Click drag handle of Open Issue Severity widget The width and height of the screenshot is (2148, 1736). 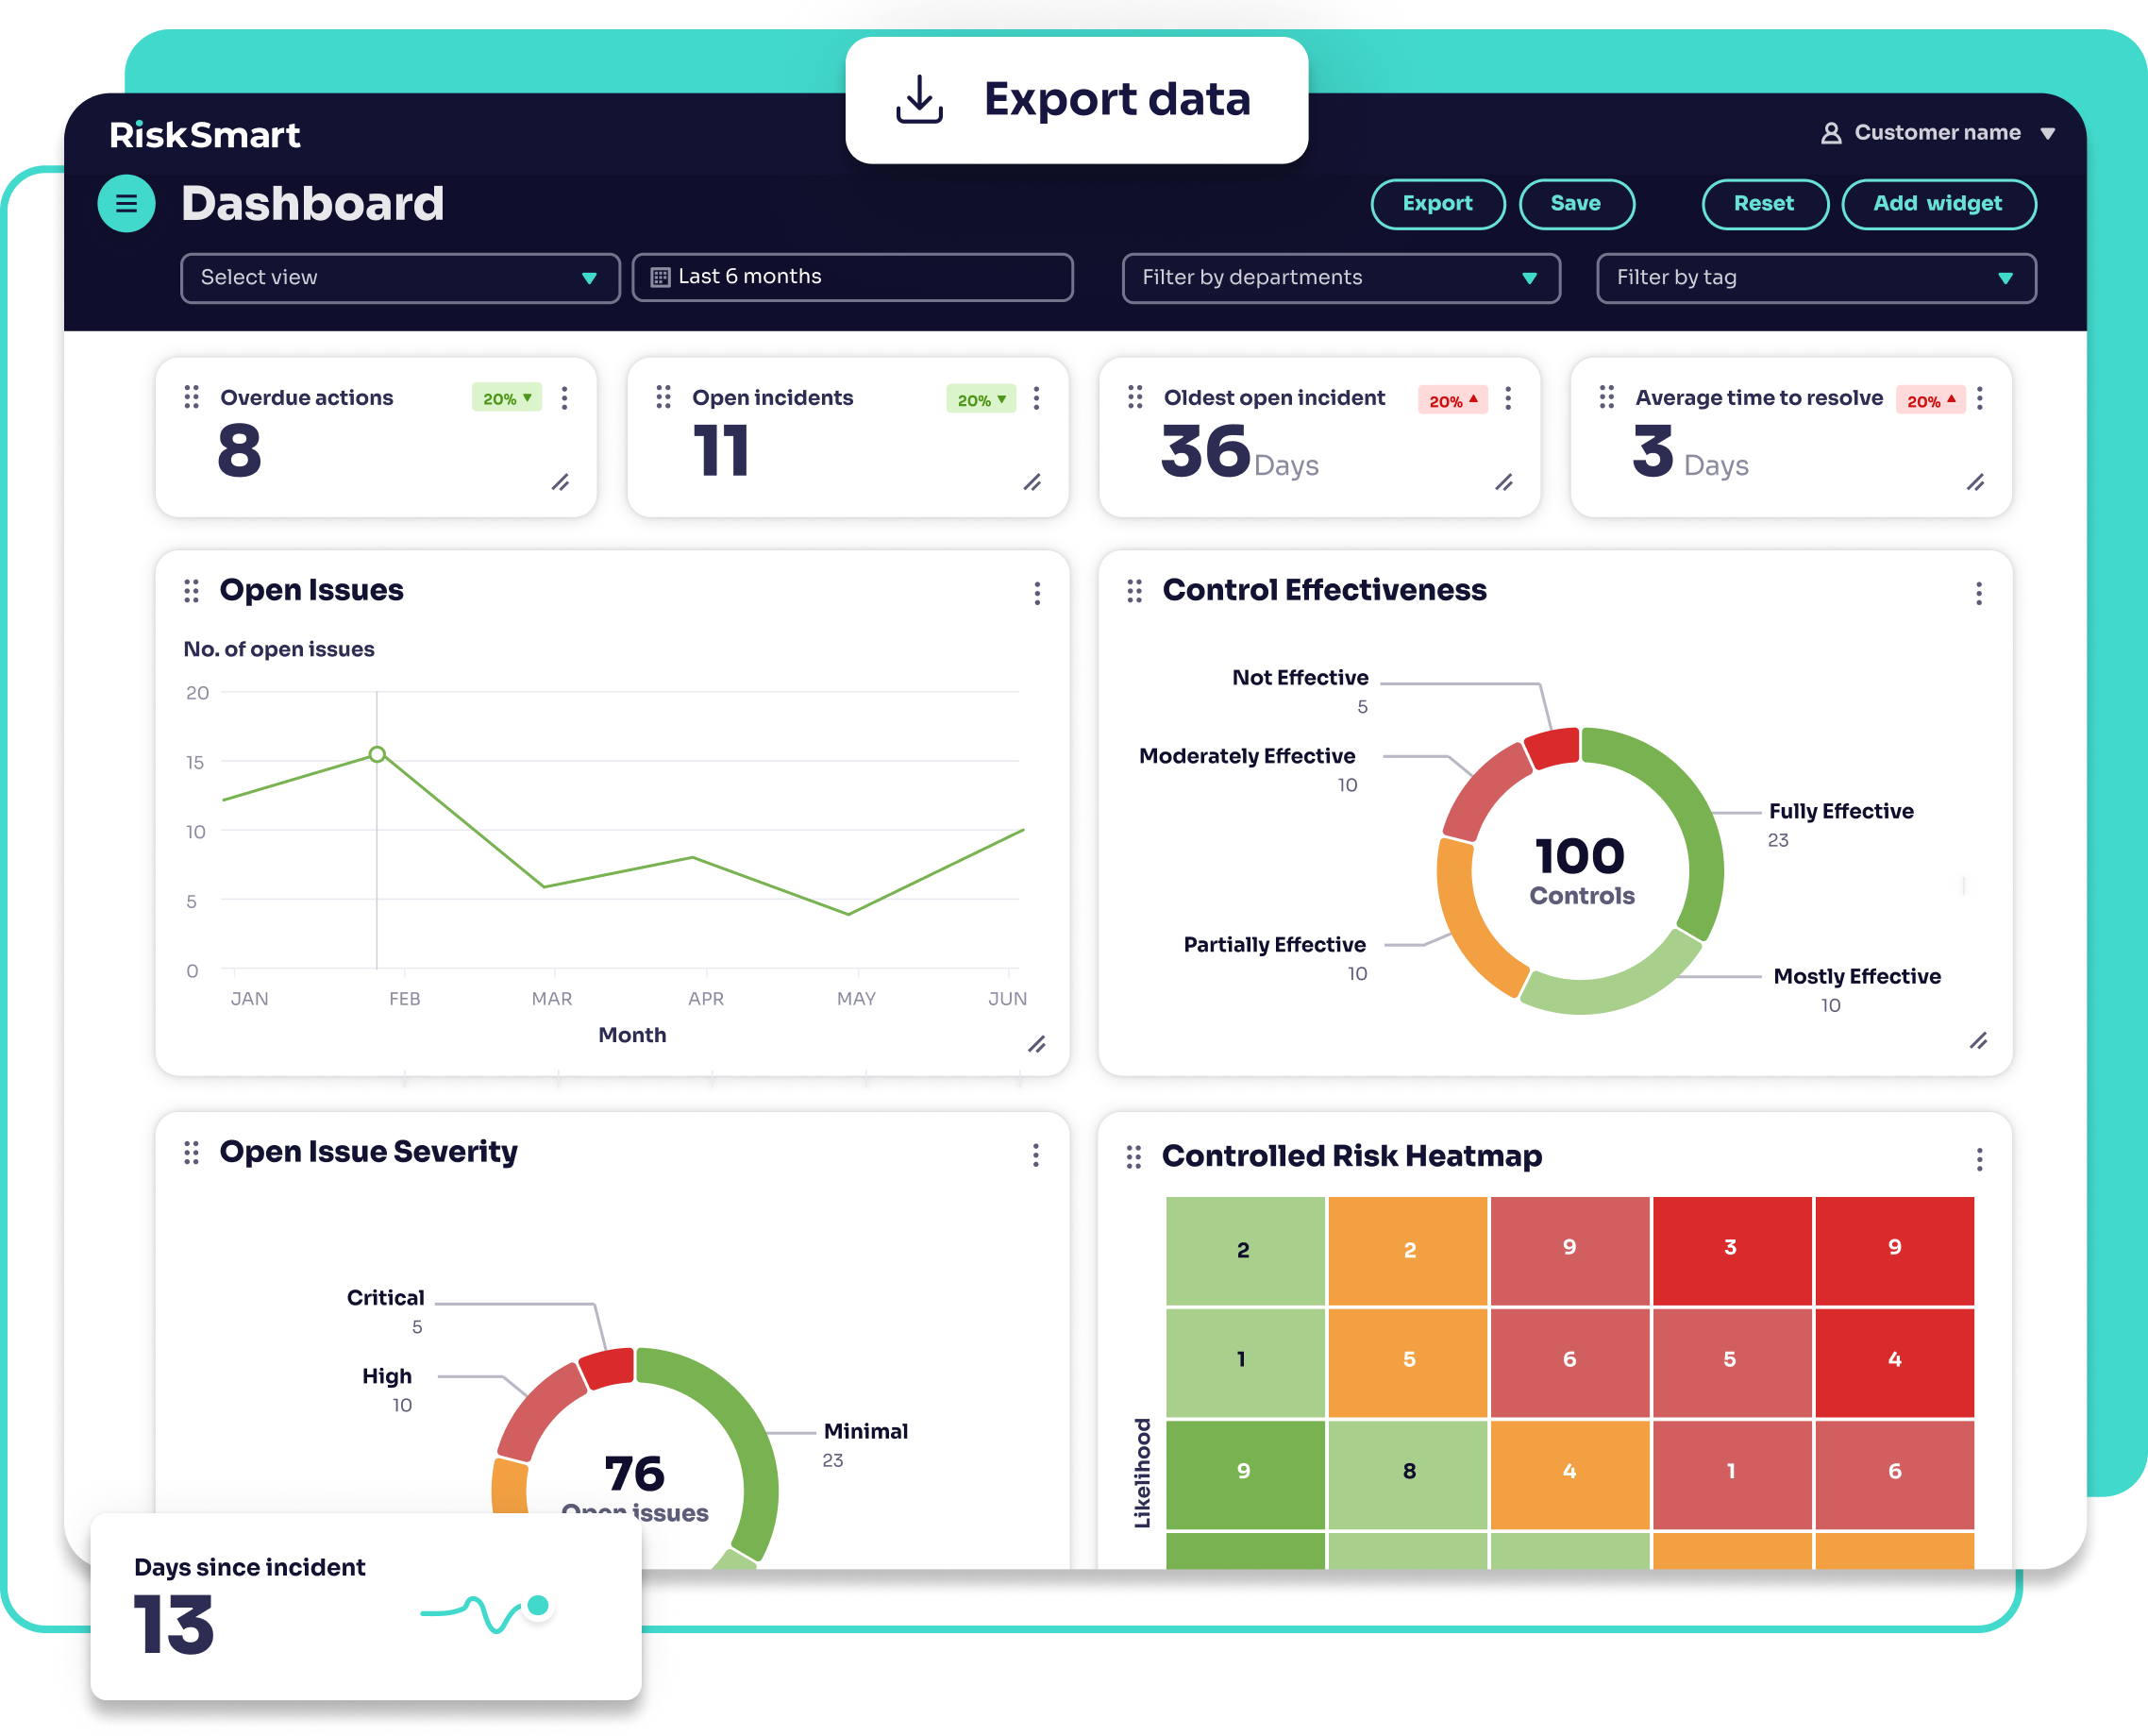tap(191, 1153)
